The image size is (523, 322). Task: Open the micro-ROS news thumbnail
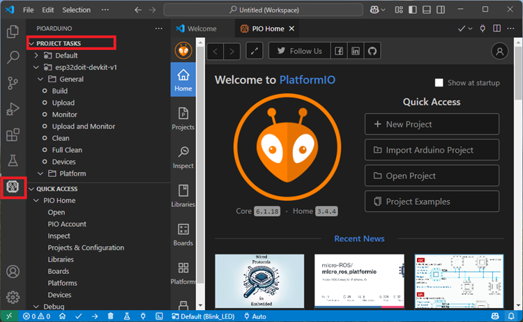pos(359,281)
